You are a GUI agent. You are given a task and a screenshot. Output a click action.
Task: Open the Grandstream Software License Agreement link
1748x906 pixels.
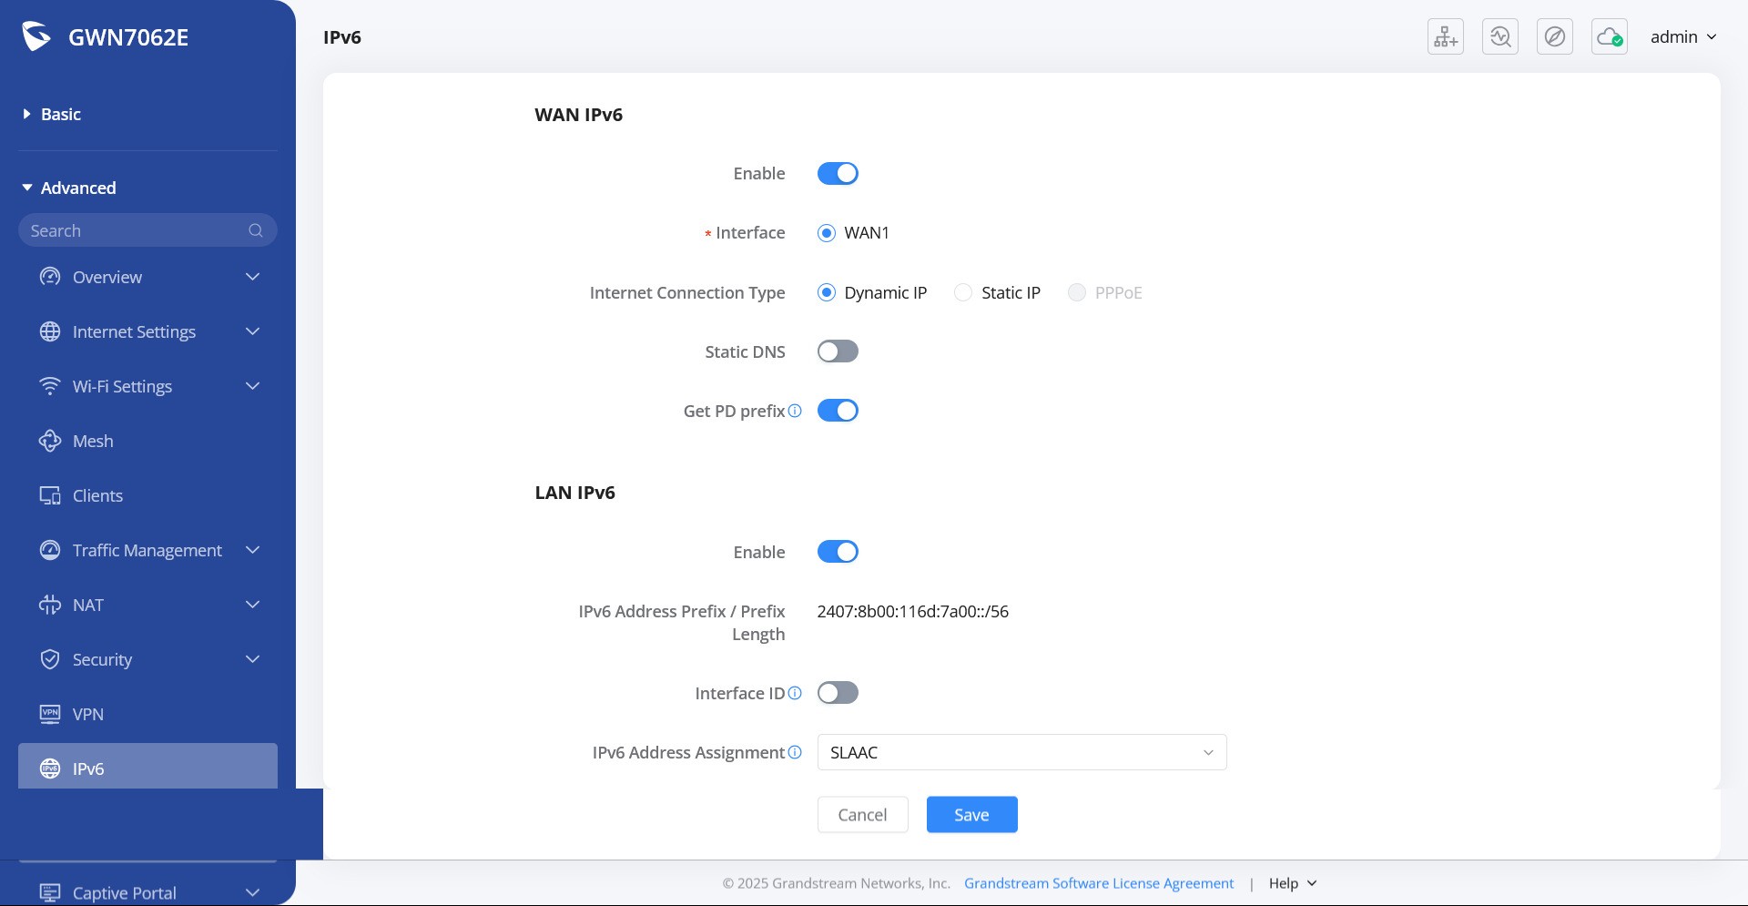tap(1099, 883)
